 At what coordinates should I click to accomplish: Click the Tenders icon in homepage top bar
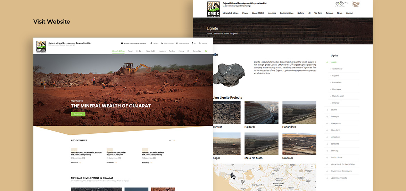click(x=151, y=43)
